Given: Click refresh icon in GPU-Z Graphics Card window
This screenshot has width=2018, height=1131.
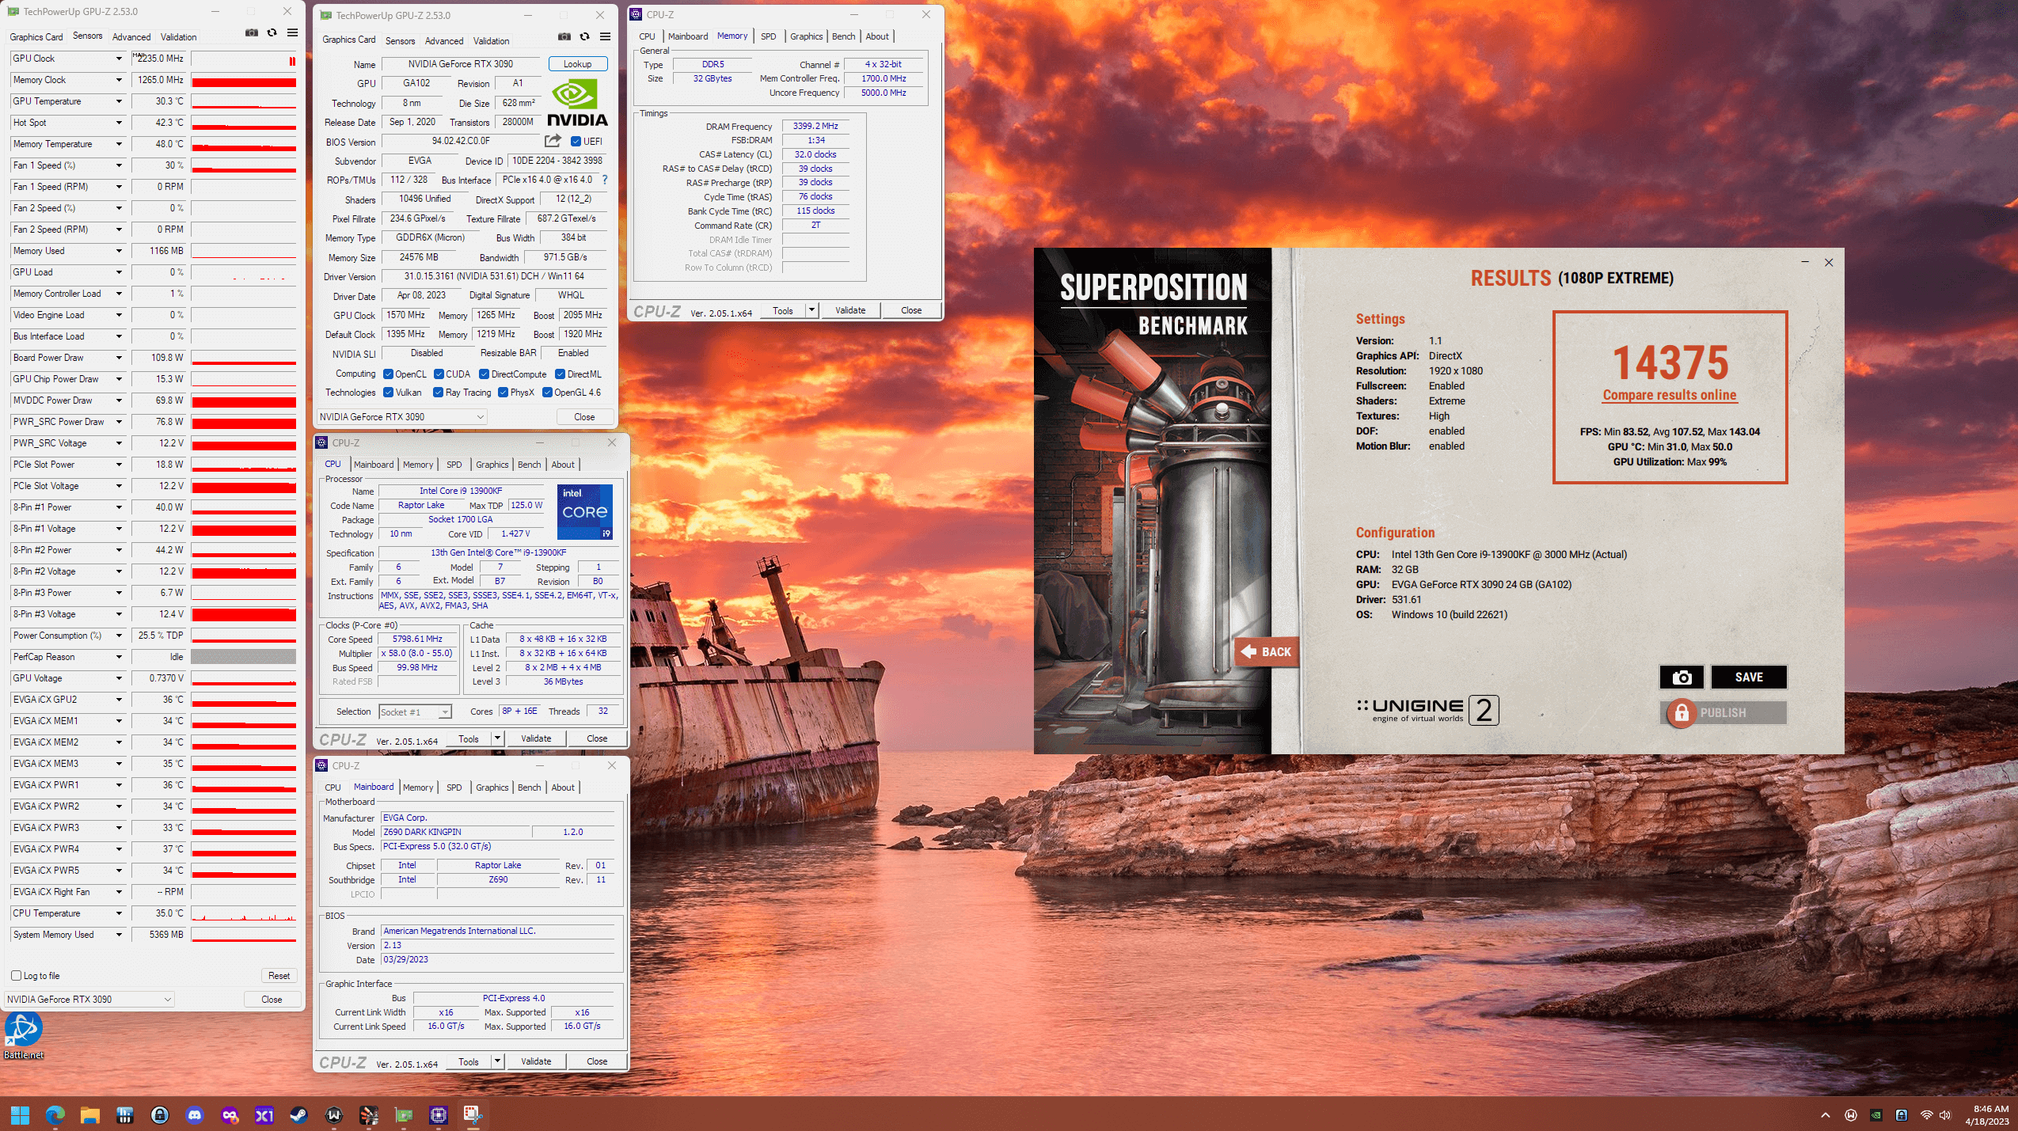Looking at the screenshot, I should pos(584,36).
